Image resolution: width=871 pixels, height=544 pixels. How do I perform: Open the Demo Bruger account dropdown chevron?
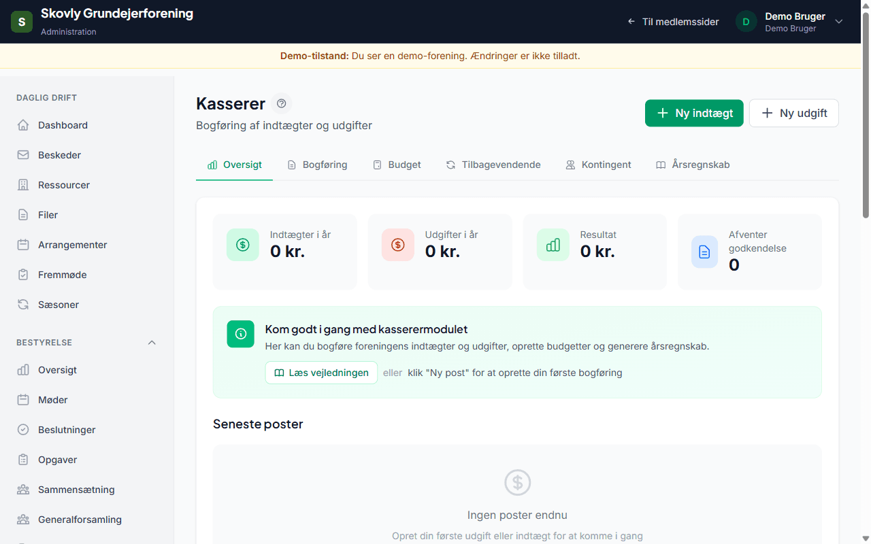pyautogui.click(x=839, y=22)
